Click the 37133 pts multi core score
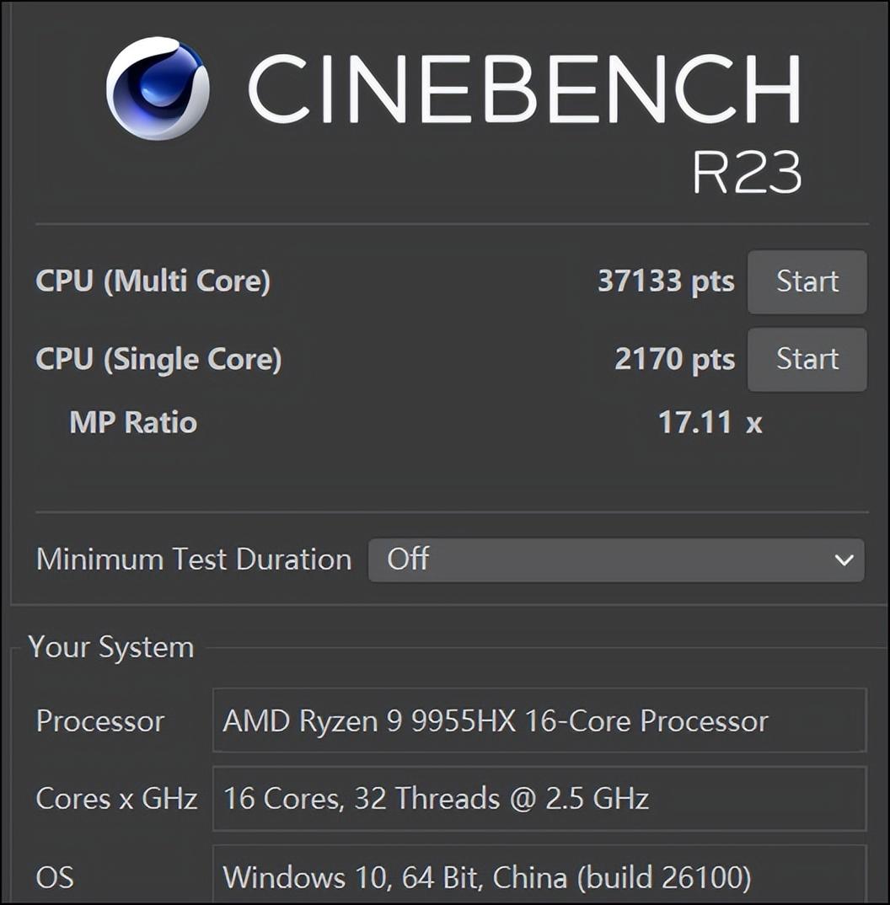Screen dimensions: 890x905 pos(665,281)
